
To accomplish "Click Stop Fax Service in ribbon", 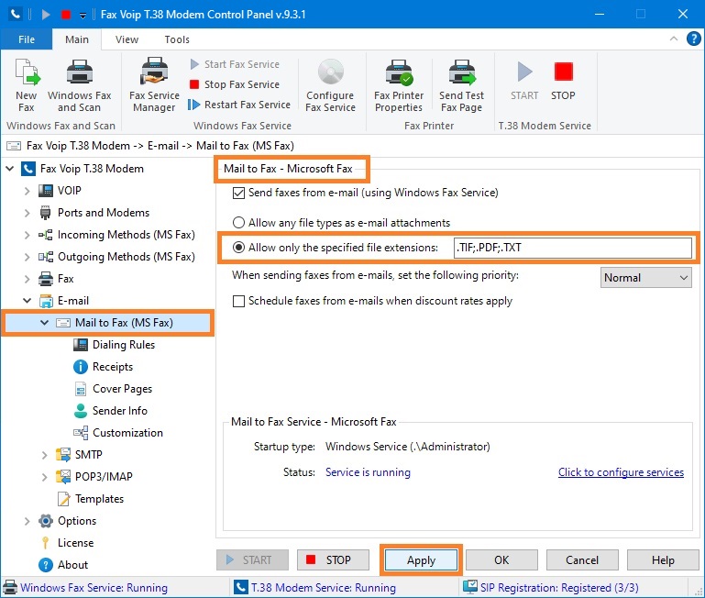I will click(x=235, y=84).
